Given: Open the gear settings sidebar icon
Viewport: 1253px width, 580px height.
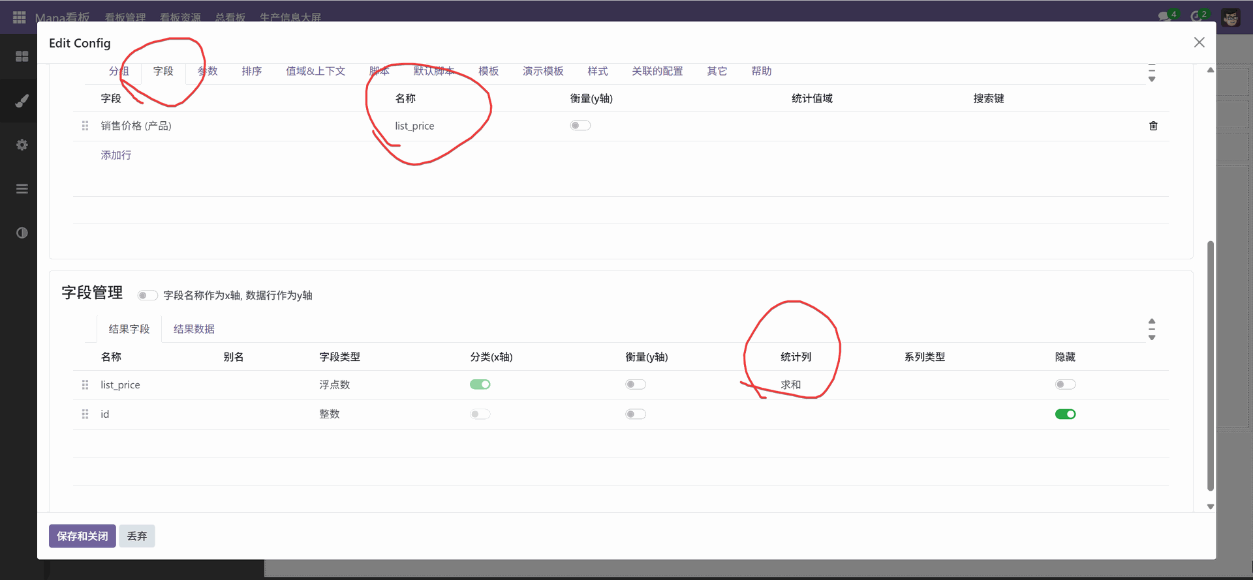Looking at the screenshot, I should (22, 145).
